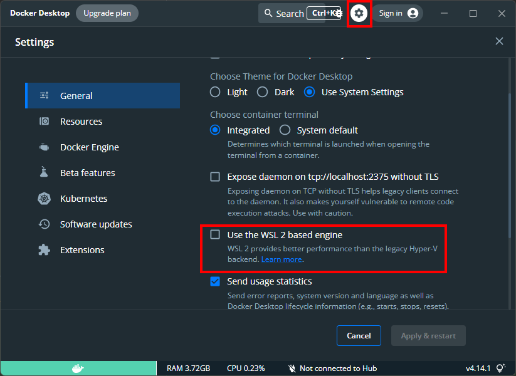516x376 pixels.
Task: Click the Apply & restart button
Action: 428,335
